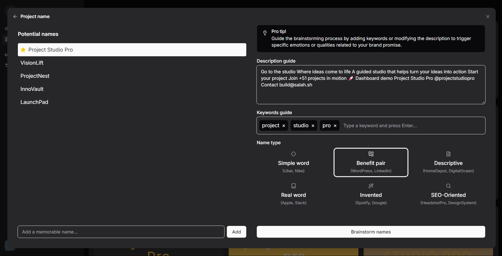The height and width of the screenshot is (256, 502).
Task: Remove the 'pro' keyword
Action: pos(335,125)
